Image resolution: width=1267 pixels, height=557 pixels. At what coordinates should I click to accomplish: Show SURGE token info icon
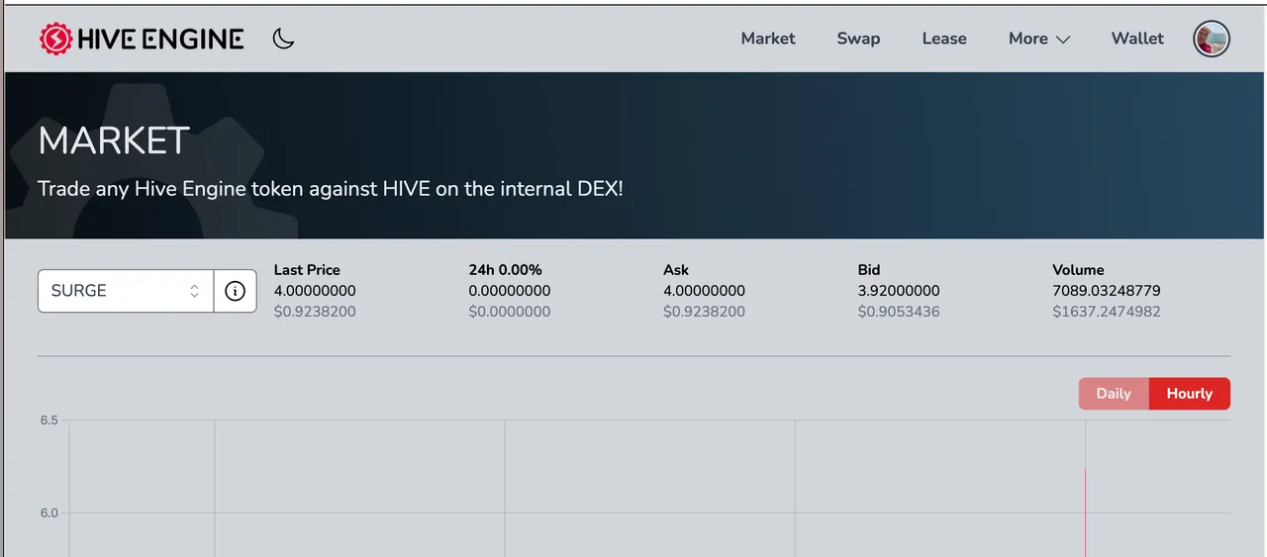pyautogui.click(x=235, y=291)
